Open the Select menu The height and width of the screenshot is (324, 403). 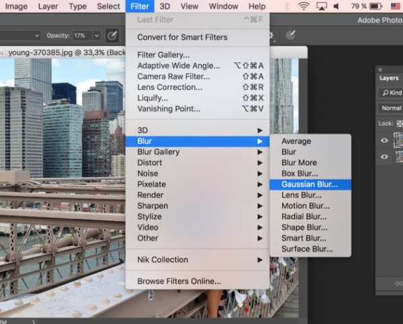(x=108, y=6)
